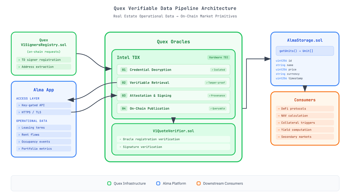Screen dimensions: 345x196
Task: Click the Attestation & Signing step label
Action: coord(150,96)
